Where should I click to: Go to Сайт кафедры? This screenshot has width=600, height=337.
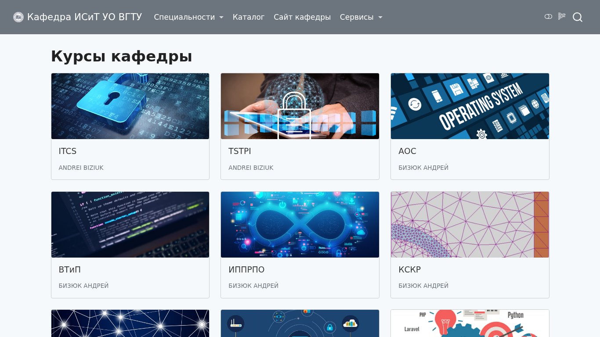point(302,17)
